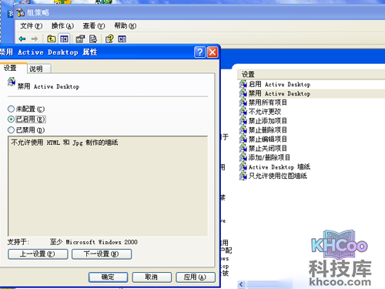Select 禁止添加项目 text in list
Image resolution: width=385 pixels, height=289 pixels.
pos(268,121)
